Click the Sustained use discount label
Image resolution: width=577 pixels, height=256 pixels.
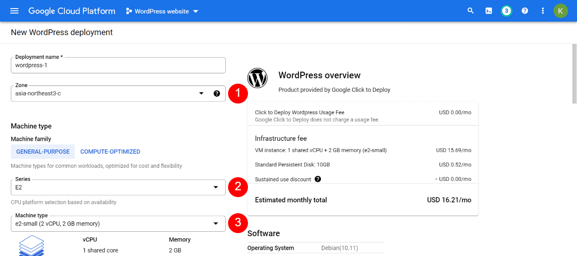point(283,179)
